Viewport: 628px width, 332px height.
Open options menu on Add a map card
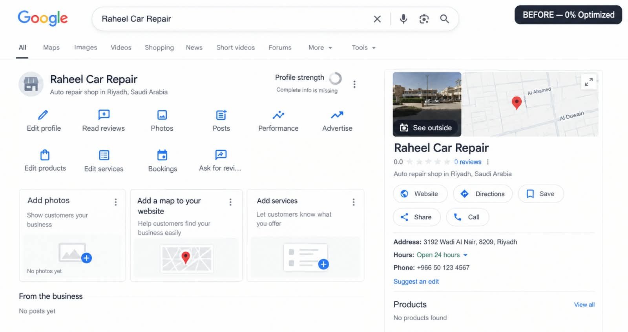[x=230, y=202]
